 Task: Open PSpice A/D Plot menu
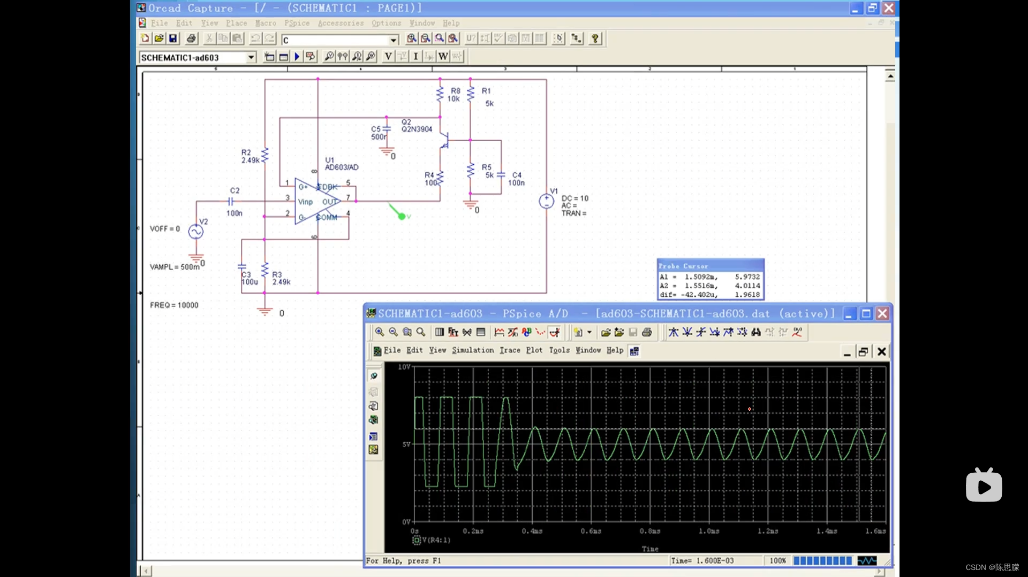[x=534, y=350]
